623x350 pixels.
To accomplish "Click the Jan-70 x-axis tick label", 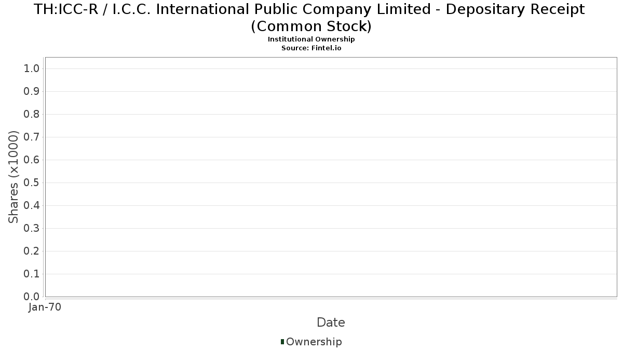I will (45, 307).
